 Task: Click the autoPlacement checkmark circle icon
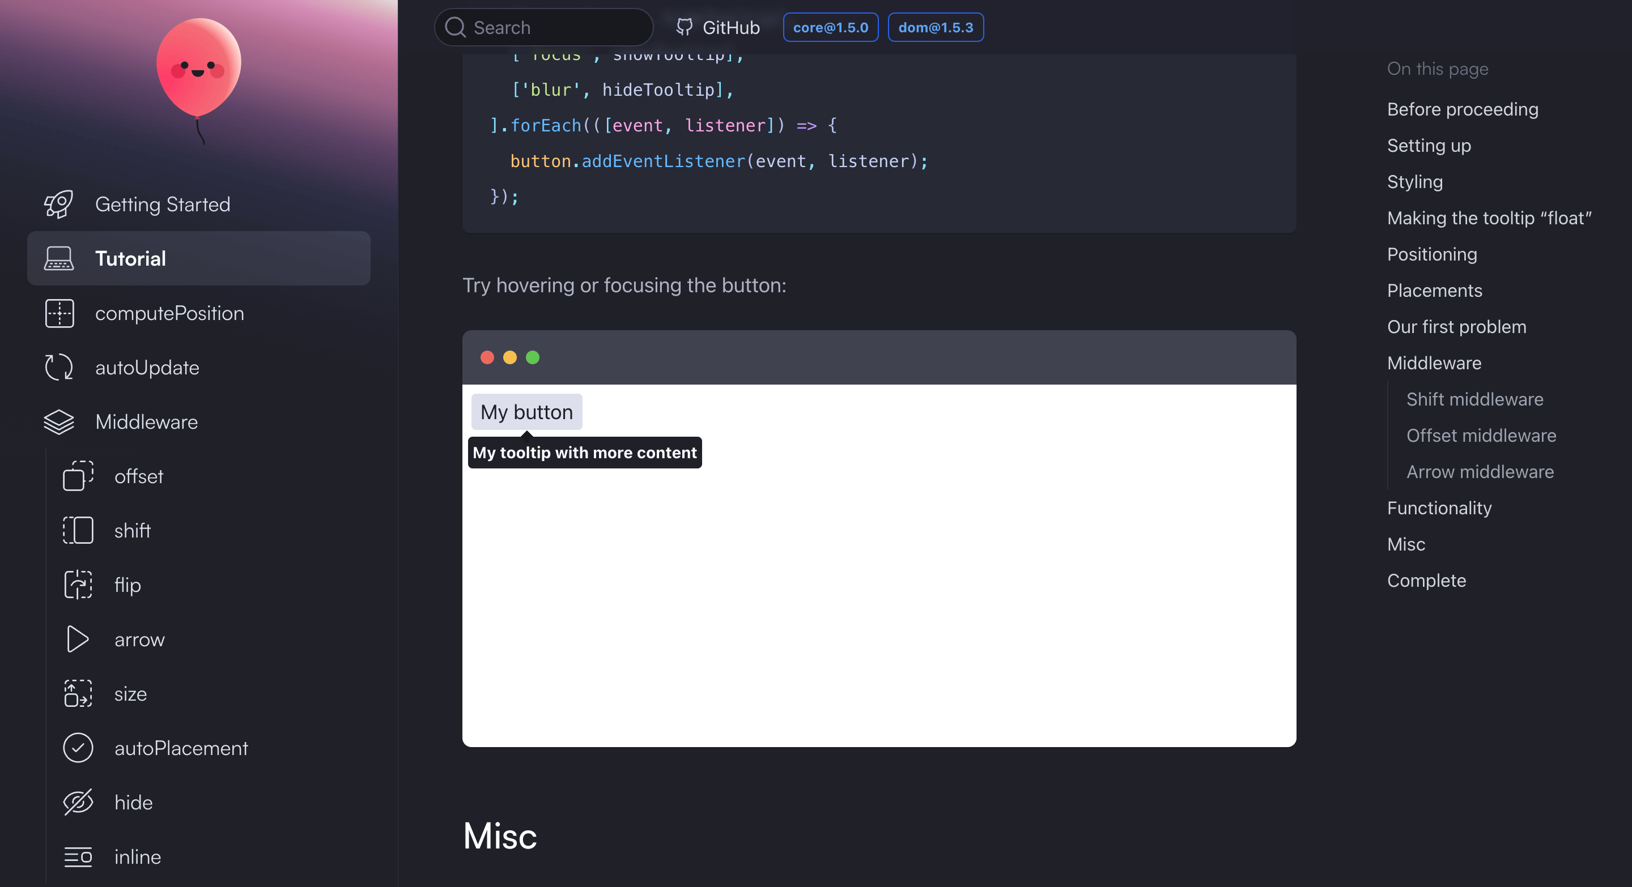[x=78, y=748]
